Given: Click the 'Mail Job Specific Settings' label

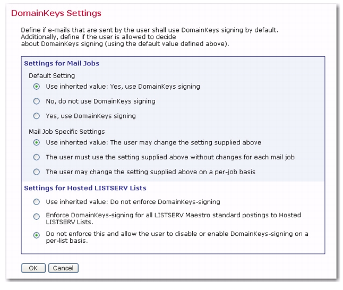Looking at the screenshot, I should click(67, 132).
